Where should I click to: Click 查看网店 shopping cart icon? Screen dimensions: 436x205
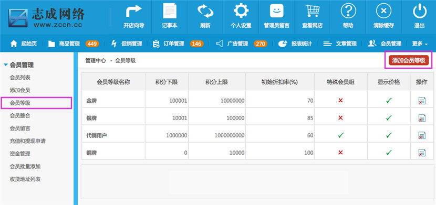tap(312, 11)
